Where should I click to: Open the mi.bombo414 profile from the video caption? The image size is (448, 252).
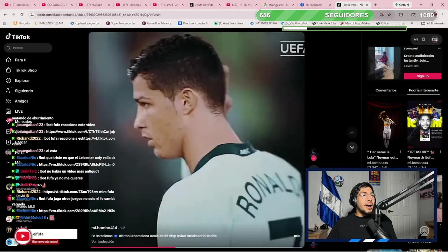(x=104, y=228)
